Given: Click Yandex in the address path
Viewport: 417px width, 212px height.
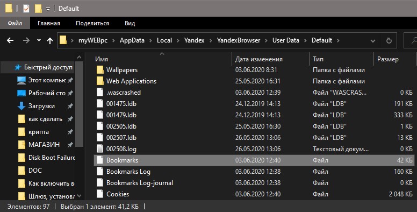Looking at the screenshot, I should pos(195,40).
